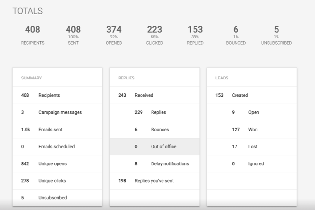315x210 pixels.
Task: Open the Replies you've sent row
Action: click(155, 181)
